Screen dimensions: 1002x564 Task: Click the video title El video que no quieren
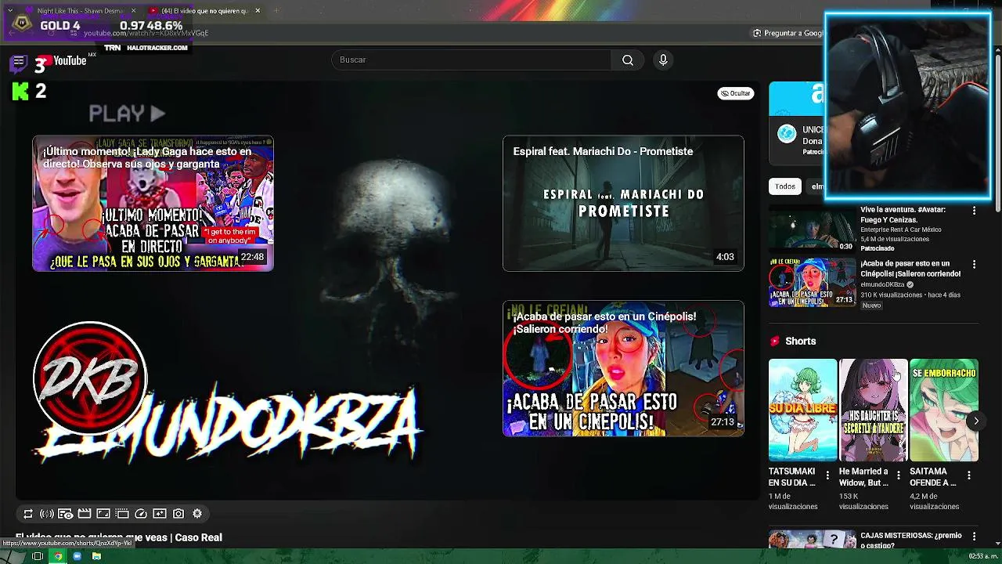coord(119,537)
